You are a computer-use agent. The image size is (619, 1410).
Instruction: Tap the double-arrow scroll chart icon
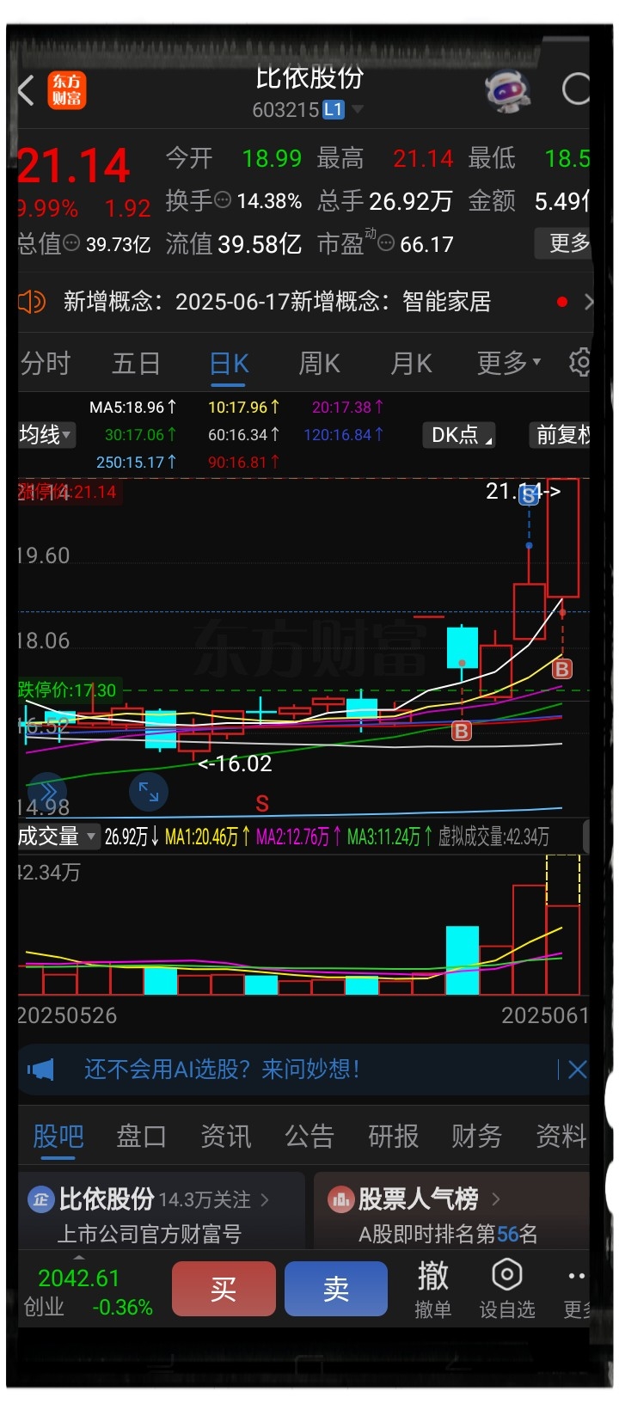[46, 792]
